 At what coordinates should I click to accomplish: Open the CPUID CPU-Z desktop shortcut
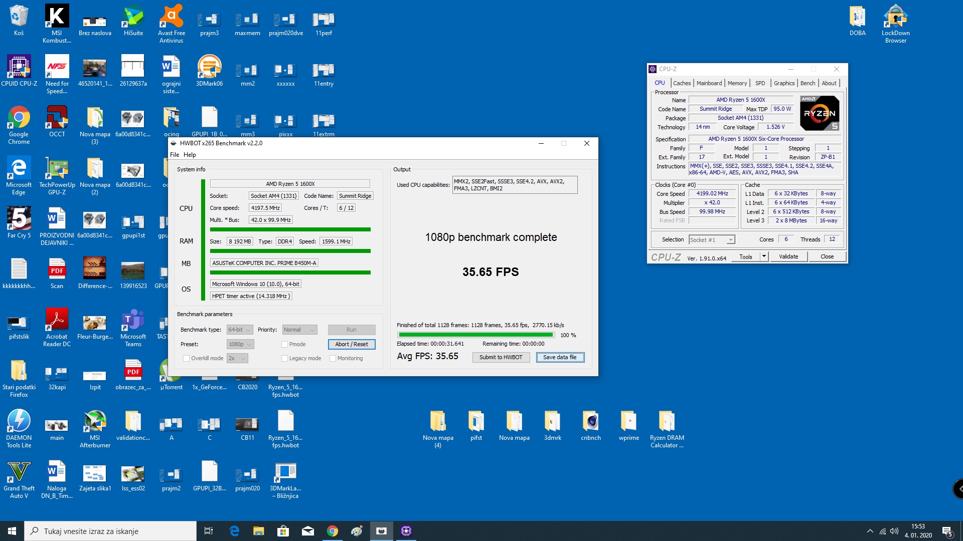click(x=19, y=71)
